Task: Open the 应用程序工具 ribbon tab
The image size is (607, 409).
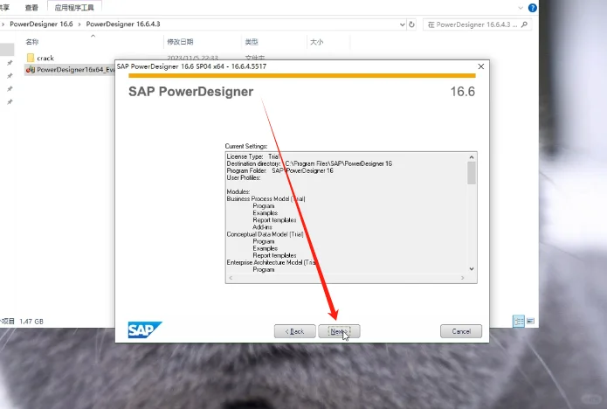Action: 74,7
